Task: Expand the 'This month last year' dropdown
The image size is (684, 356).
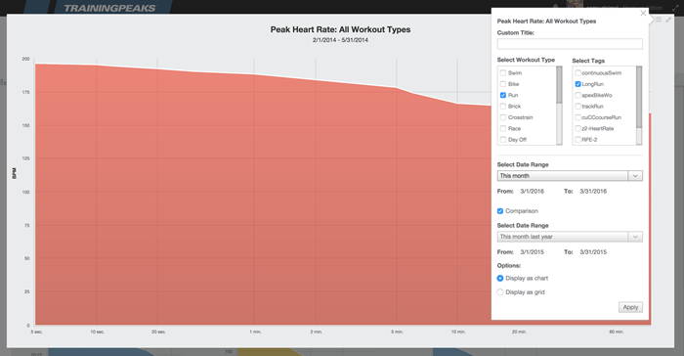Action: (x=570, y=237)
